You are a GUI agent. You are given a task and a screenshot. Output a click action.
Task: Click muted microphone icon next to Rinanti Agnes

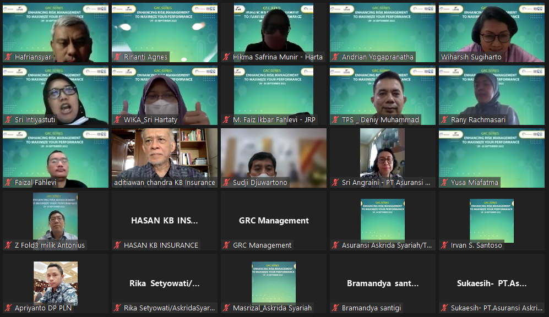pos(117,57)
